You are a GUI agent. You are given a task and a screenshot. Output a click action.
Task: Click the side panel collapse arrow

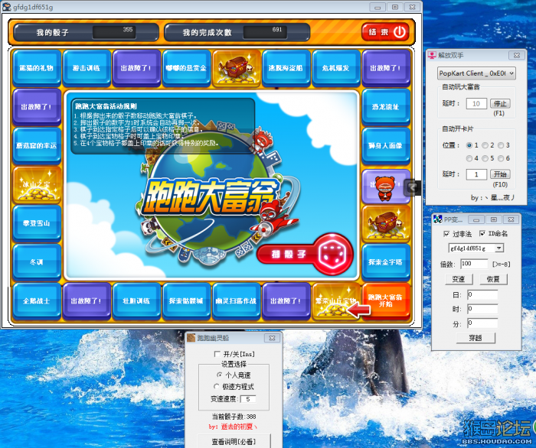point(413,187)
